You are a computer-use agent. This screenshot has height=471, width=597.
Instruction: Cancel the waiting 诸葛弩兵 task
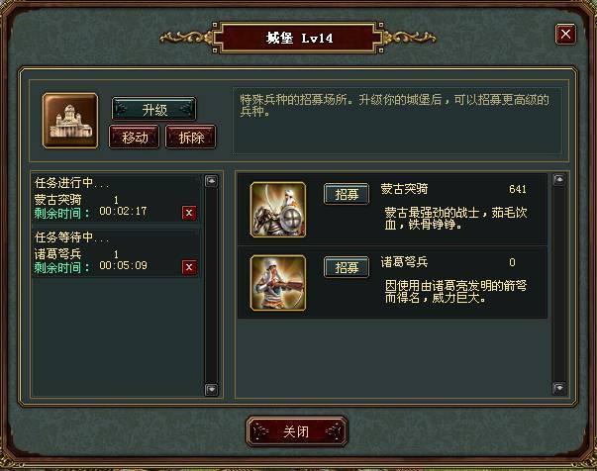(189, 267)
